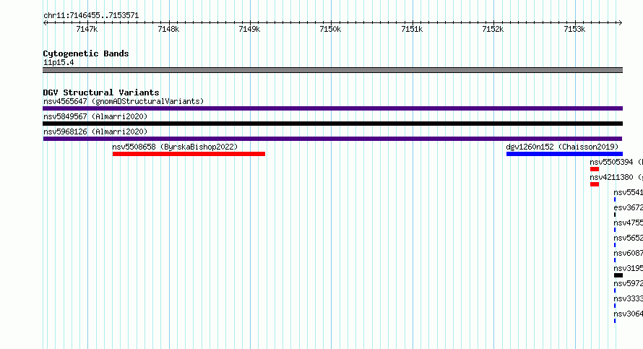Click the 7148k ruler tick label
Image resolution: width=643 pixels, height=349 pixels.
click(x=168, y=29)
